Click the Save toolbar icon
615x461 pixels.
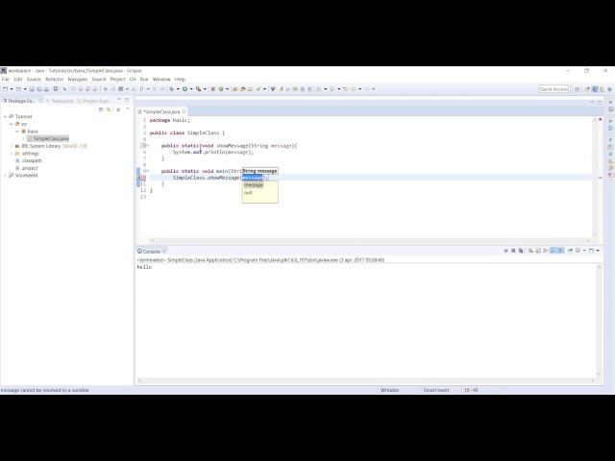(32, 89)
